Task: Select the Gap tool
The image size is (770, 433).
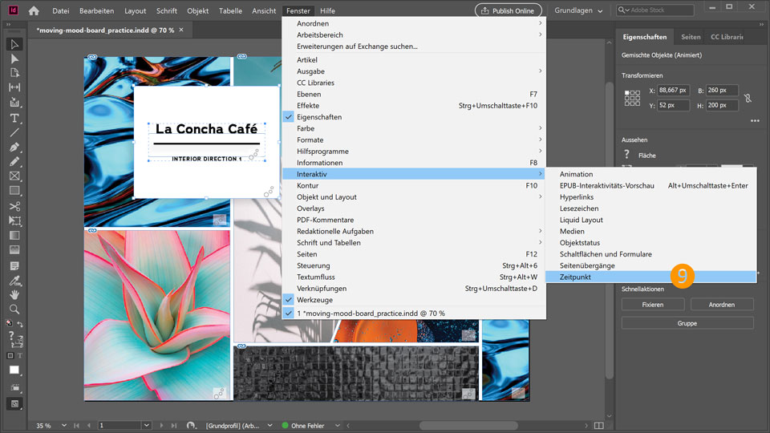Action: 14,87
